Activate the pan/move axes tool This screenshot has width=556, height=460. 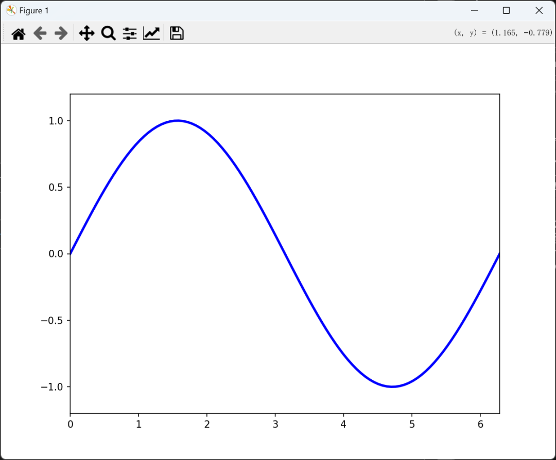[x=86, y=33]
